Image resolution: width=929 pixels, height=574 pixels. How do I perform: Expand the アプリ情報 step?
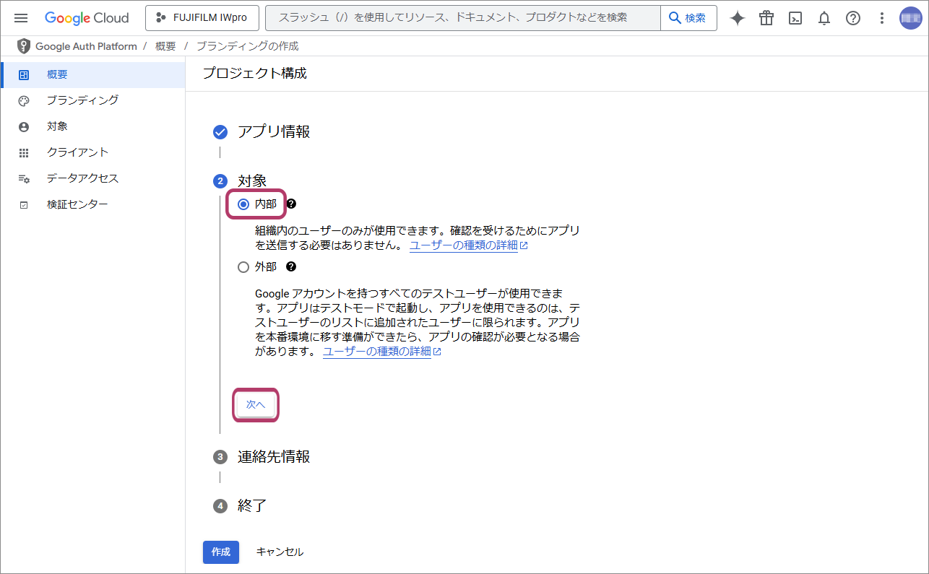tap(273, 132)
